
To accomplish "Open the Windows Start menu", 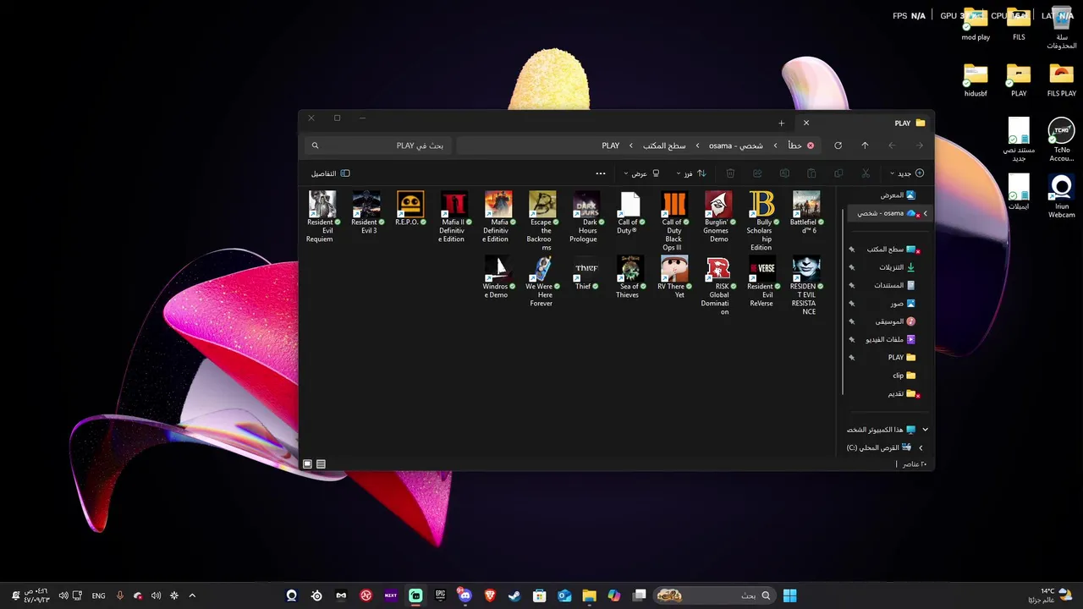I will (x=789, y=595).
